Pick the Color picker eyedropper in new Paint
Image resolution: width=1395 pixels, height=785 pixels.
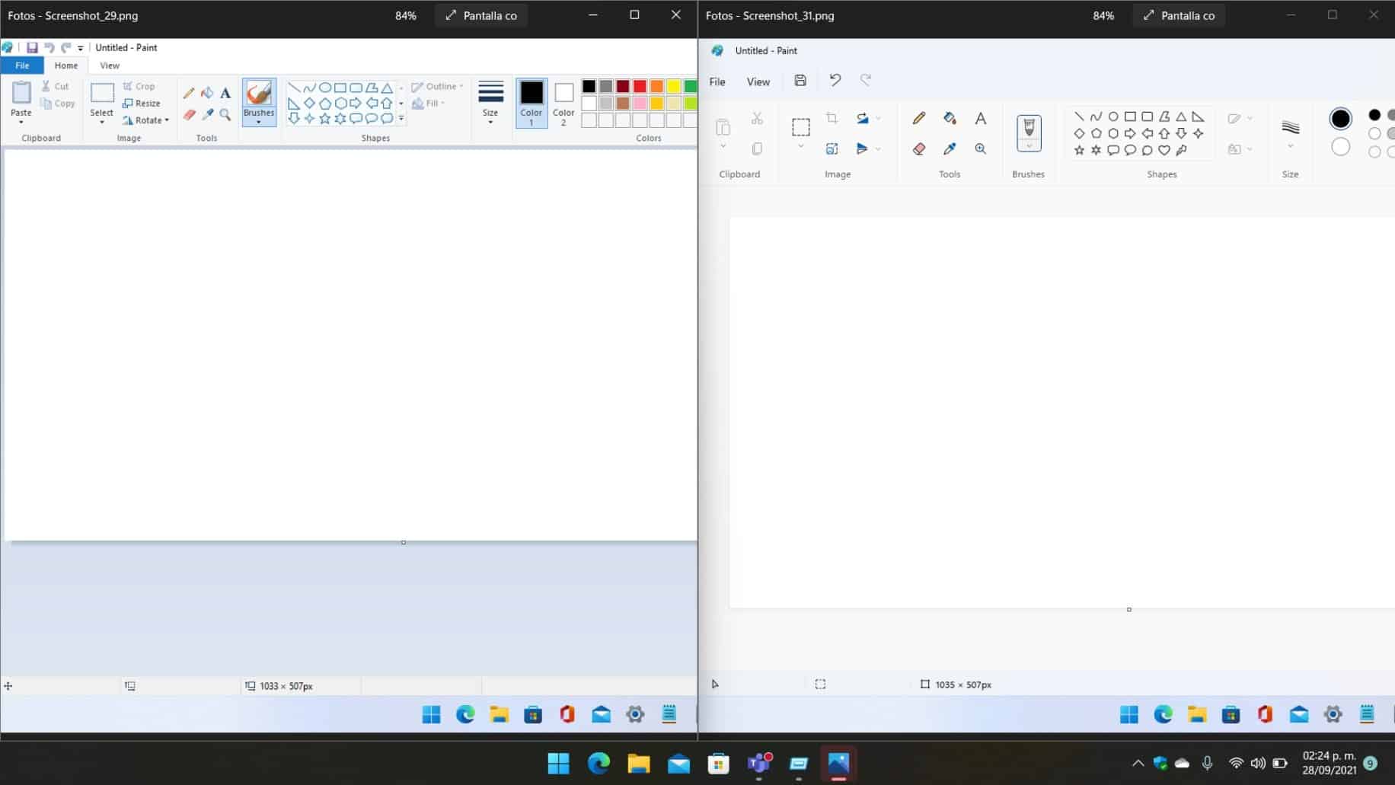pyautogui.click(x=950, y=149)
